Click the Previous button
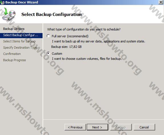 tap(75, 127)
